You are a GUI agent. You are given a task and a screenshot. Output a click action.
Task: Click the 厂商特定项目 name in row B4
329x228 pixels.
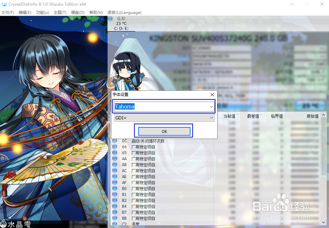click(143, 206)
